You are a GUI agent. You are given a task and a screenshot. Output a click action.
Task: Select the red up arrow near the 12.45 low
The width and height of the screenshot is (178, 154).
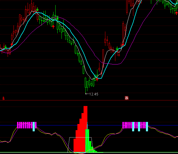pyautogui.click(x=97, y=79)
